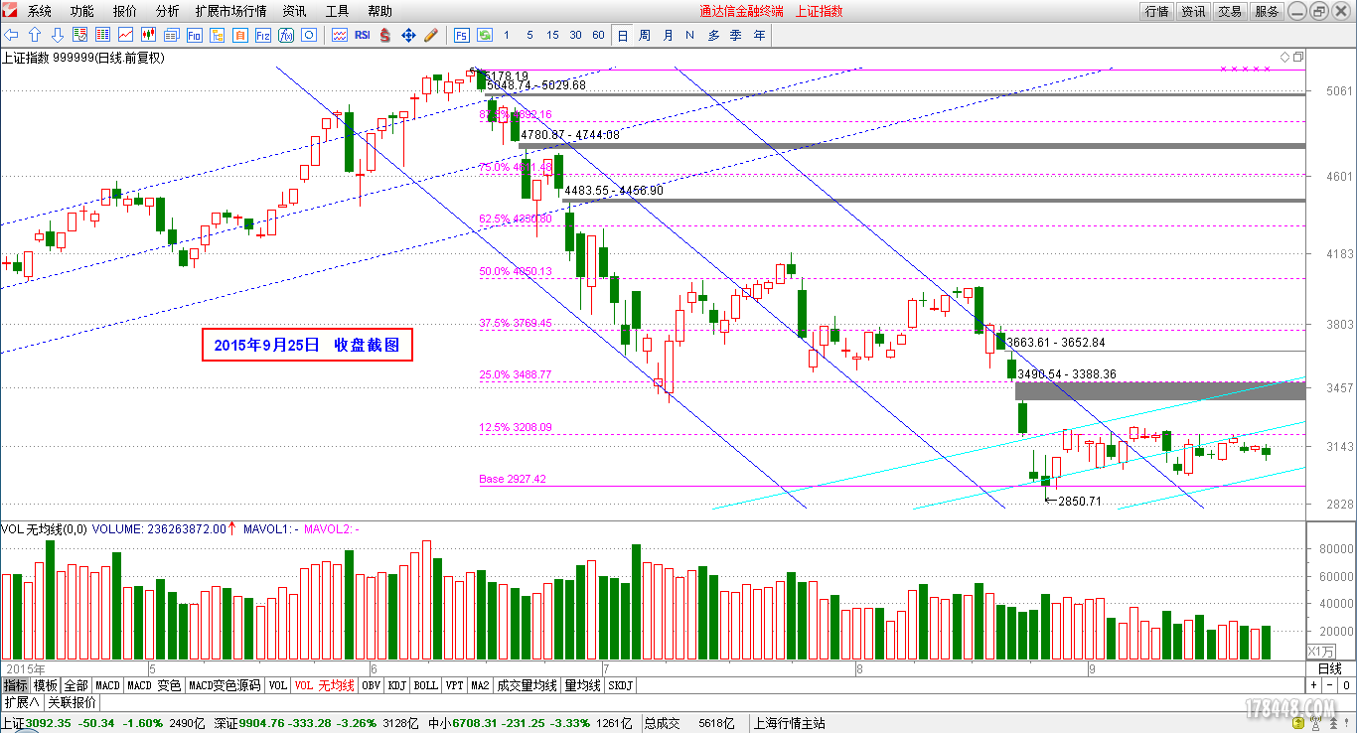1357x733 pixels.
Task: Open the line chart trend icon
Action: tap(125, 35)
